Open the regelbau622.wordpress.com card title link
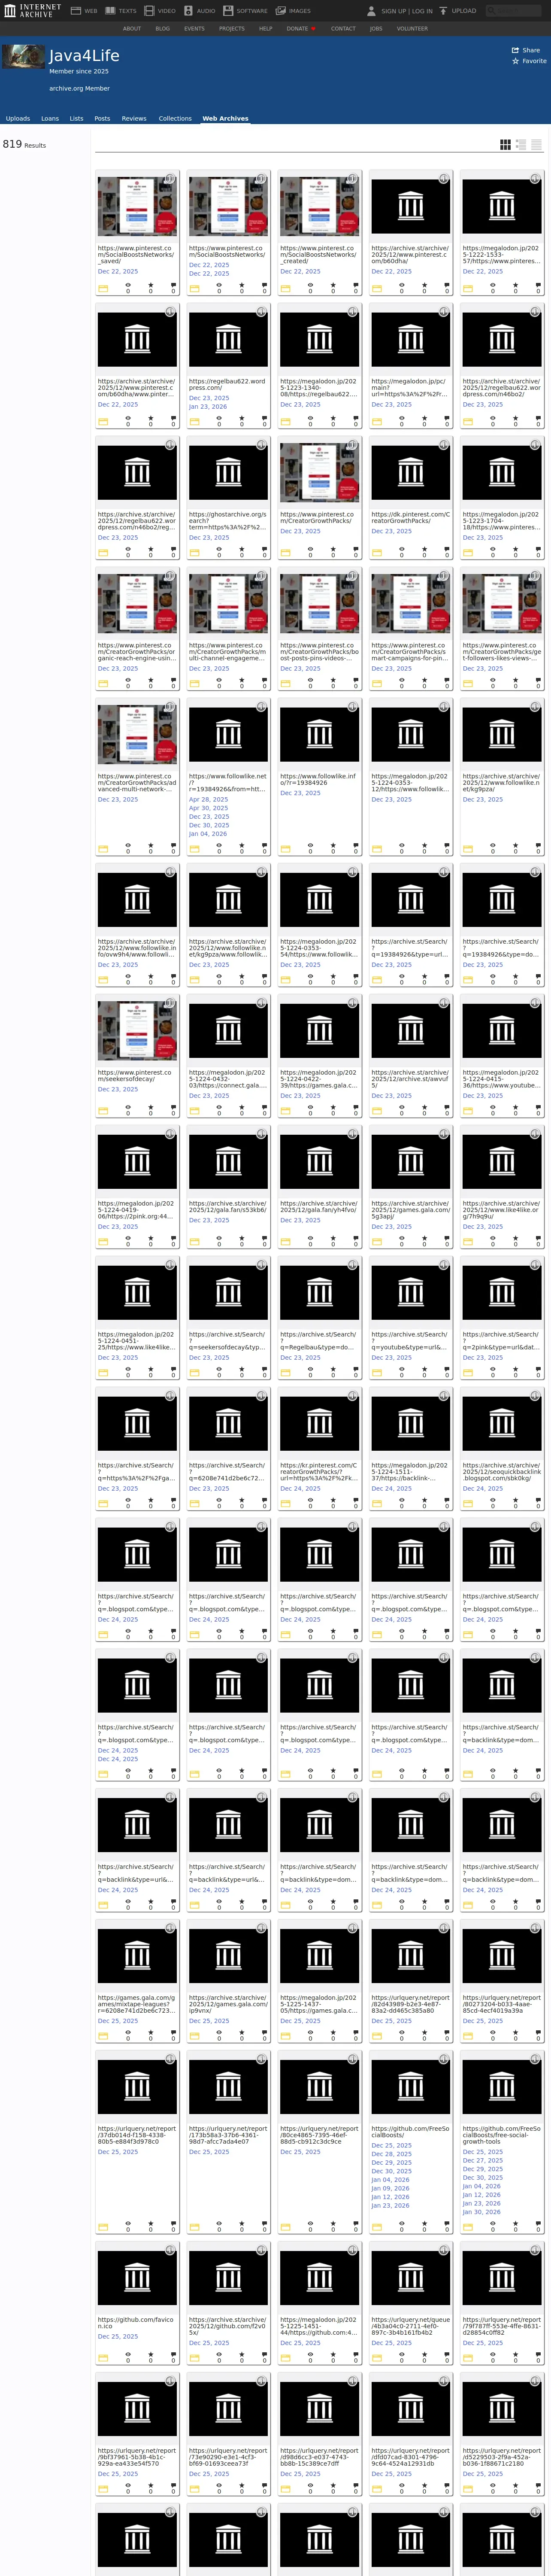 [x=227, y=384]
